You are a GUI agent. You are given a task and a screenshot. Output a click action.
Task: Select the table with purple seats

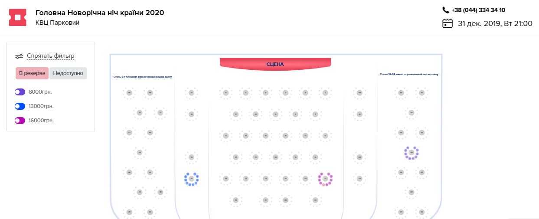[411, 153]
